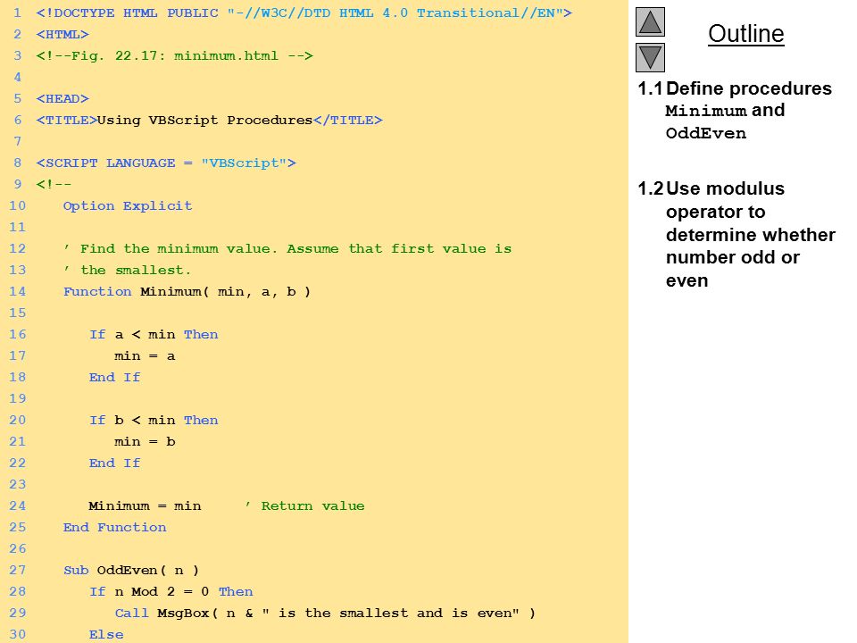The width and height of the screenshot is (857, 643).
Task: Click 'Sub OddEven( n )' line
Action: click(x=131, y=571)
